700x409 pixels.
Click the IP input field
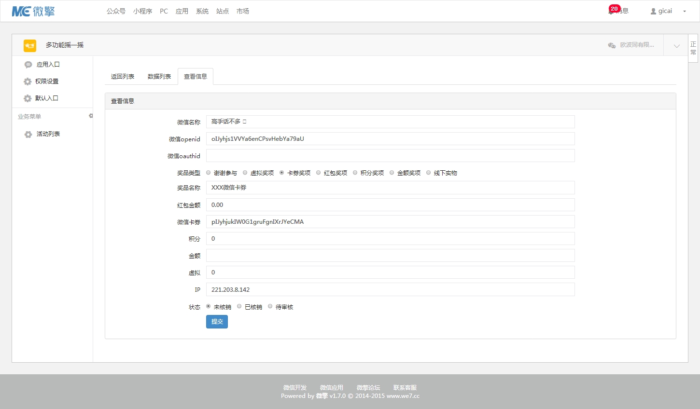391,289
